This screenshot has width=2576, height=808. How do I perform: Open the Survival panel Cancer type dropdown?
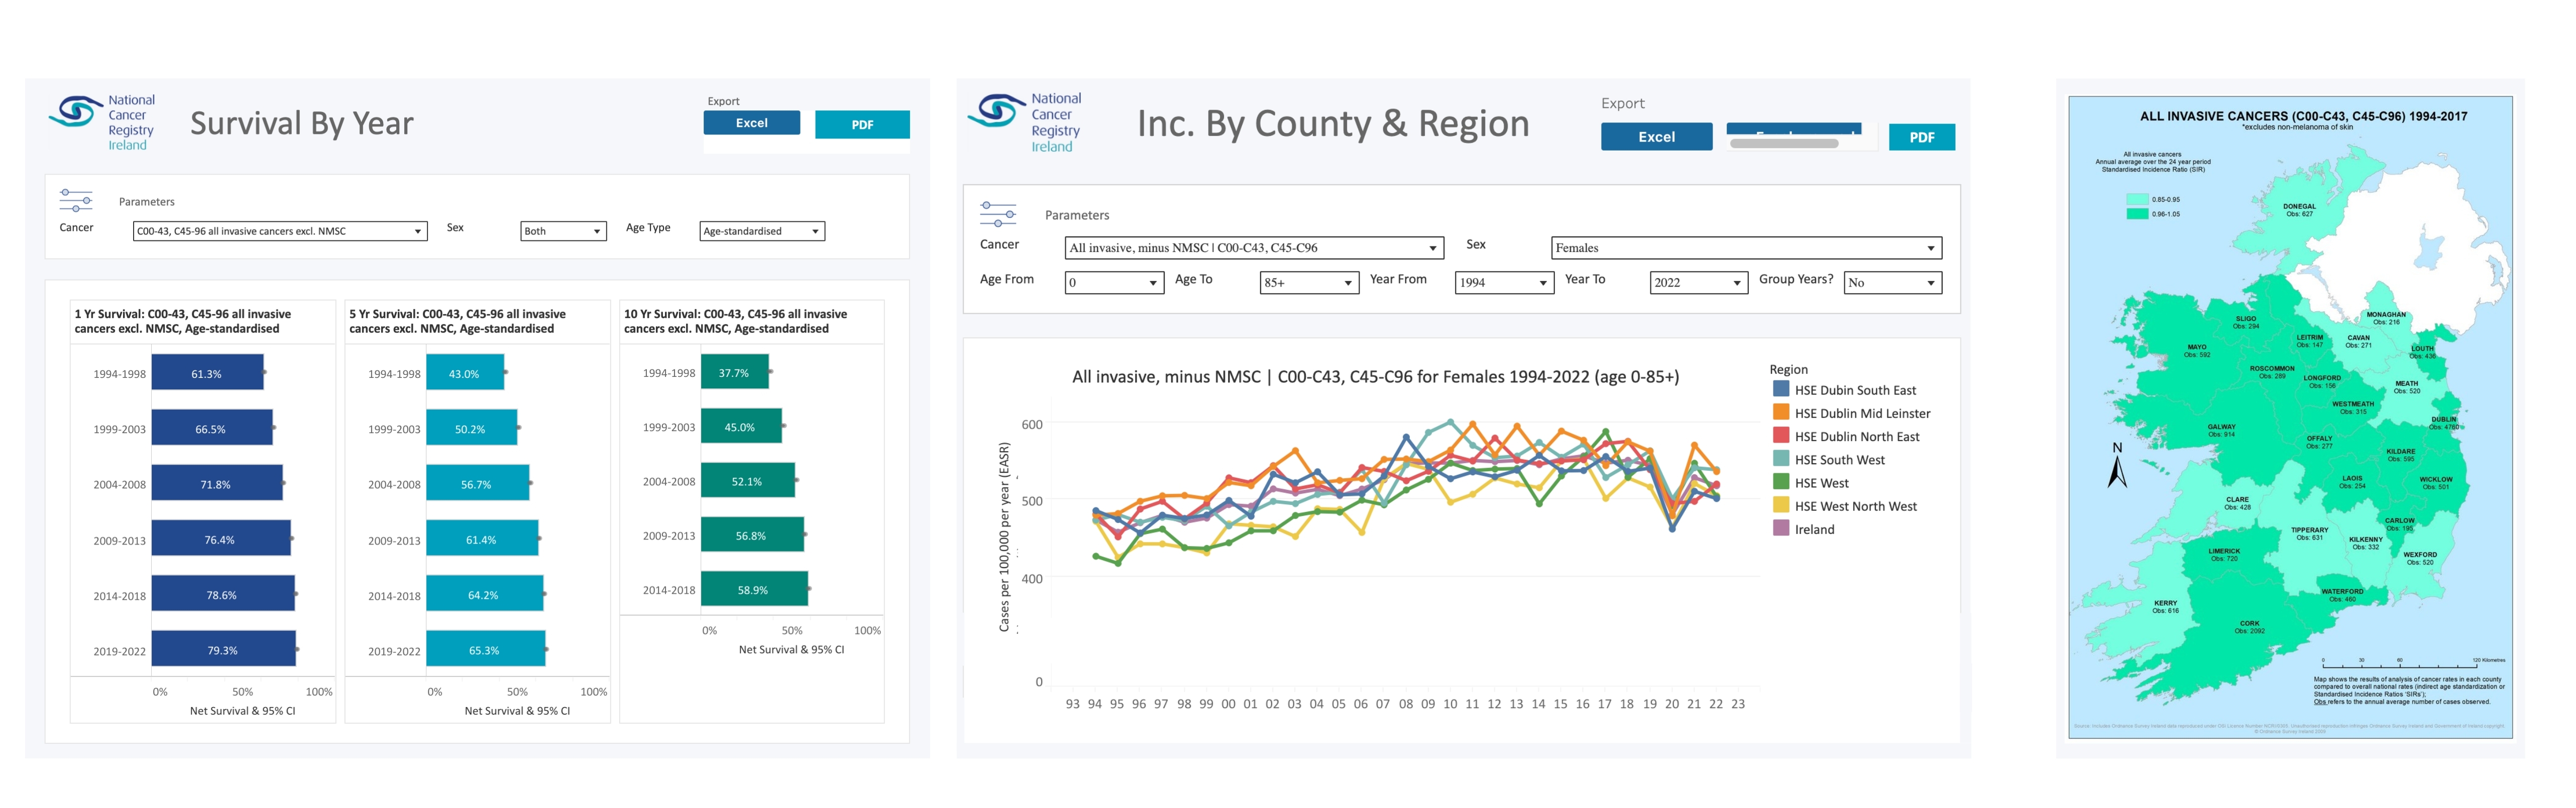[x=280, y=231]
